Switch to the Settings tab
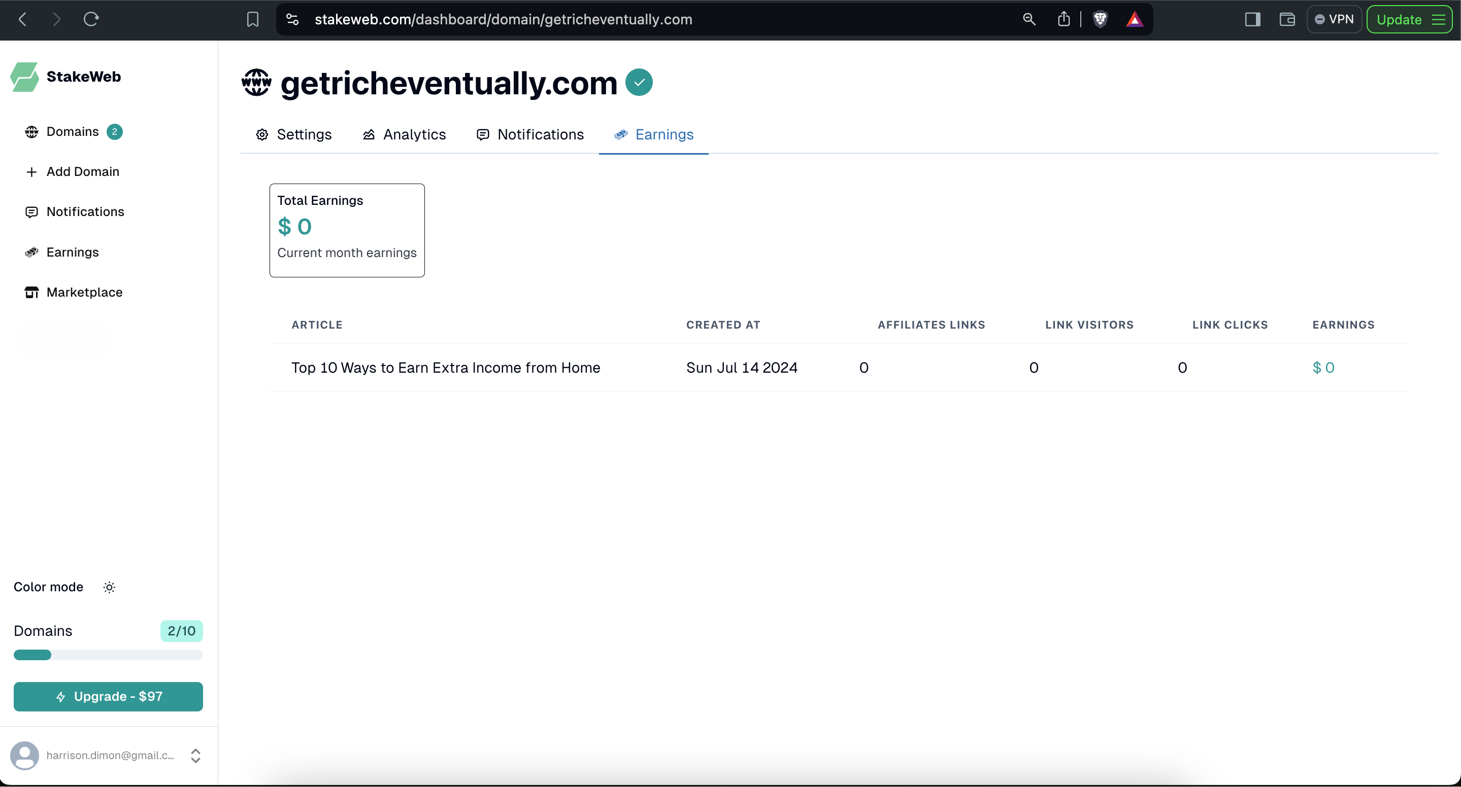This screenshot has width=1461, height=787. click(294, 135)
